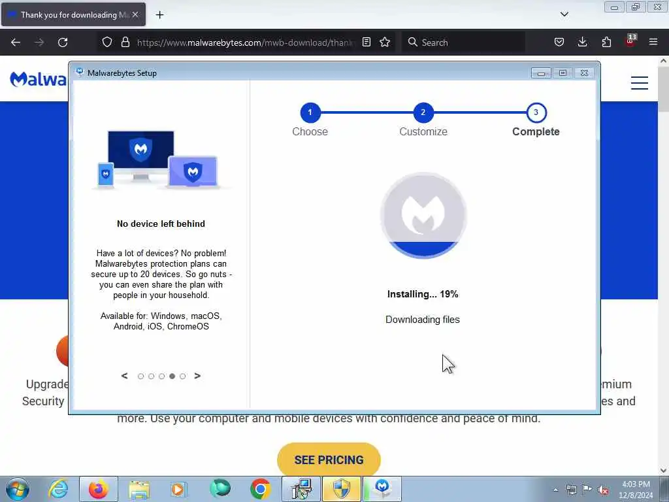
Task: Click the SEE PRICING button
Action: [x=329, y=460]
